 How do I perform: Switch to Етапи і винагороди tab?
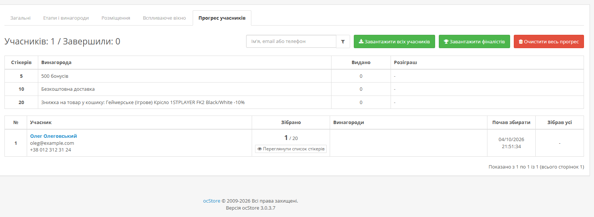click(66, 18)
